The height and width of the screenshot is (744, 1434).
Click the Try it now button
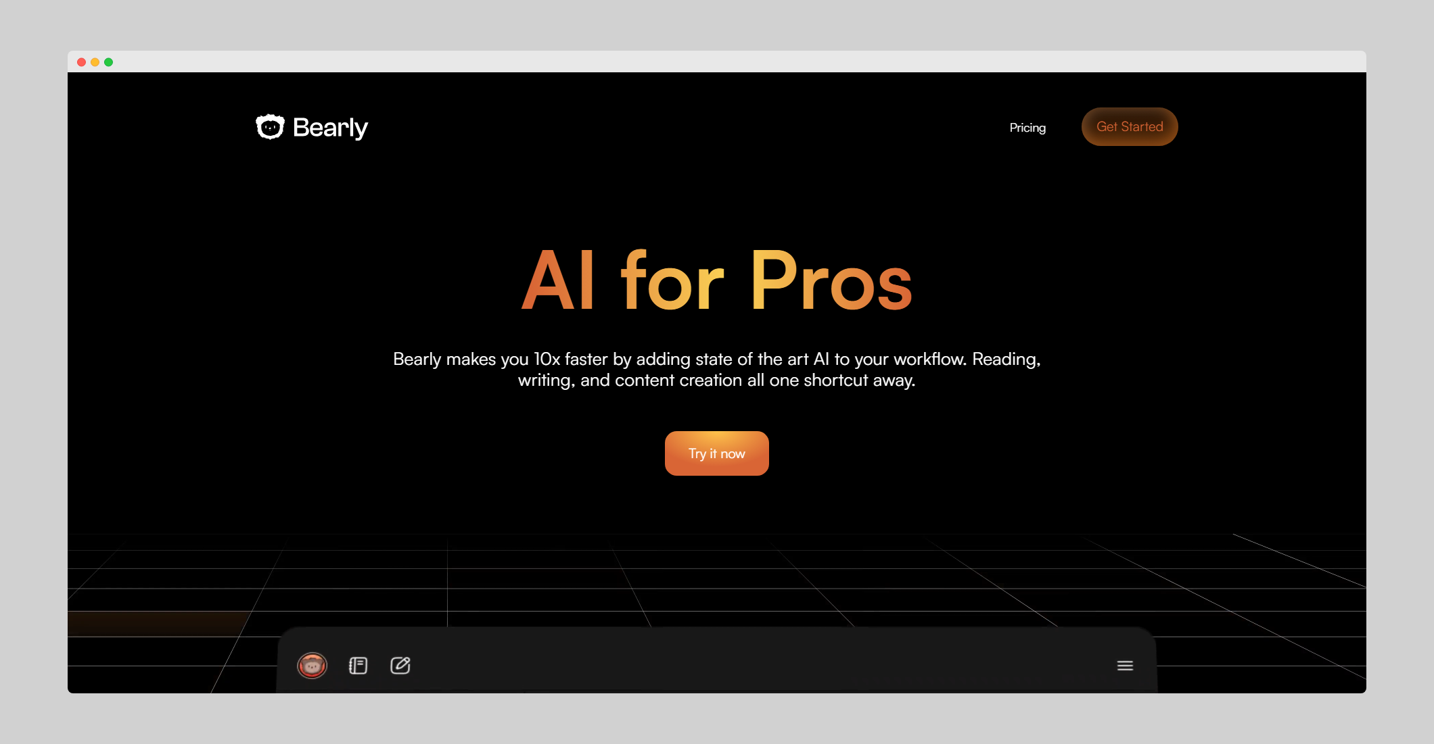point(716,453)
